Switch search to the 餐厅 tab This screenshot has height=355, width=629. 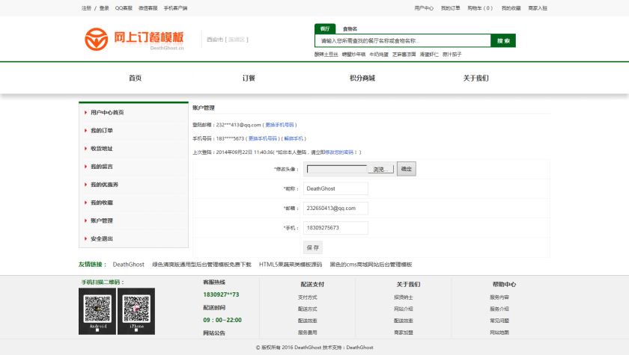click(325, 29)
